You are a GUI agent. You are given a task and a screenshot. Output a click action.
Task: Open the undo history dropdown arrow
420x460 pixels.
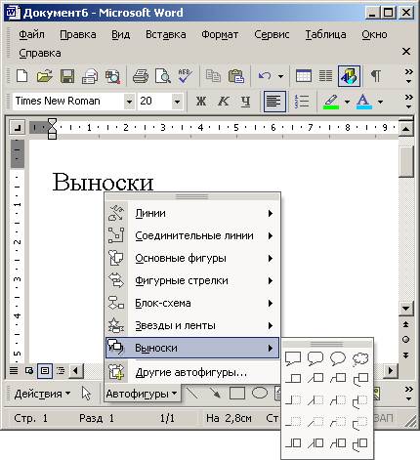coord(280,77)
